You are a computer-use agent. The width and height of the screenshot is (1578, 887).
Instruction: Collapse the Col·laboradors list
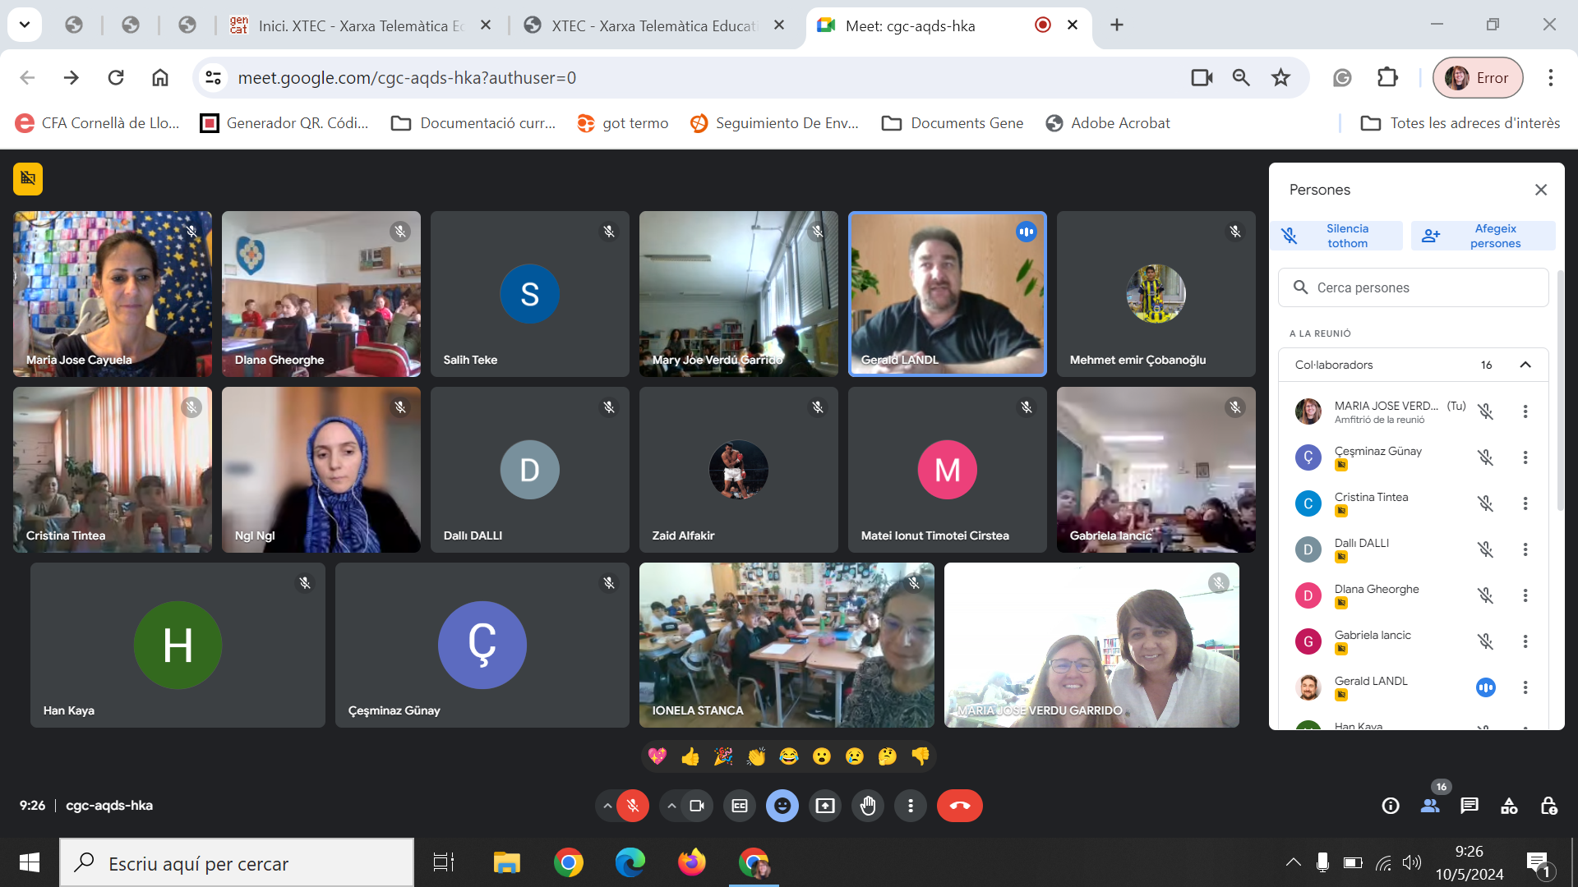(x=1525, y=365)
